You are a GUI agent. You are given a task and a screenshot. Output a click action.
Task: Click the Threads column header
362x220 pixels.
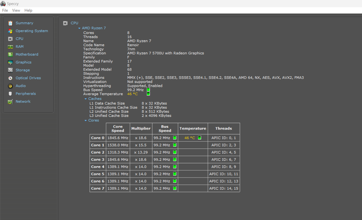224,129
